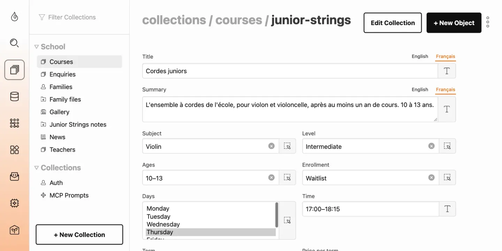The height and width of the screenshot is (251, 502).
Task: Open the database cylinder icon in the rail
Action: pyautogui.click(x=14, y=97)
